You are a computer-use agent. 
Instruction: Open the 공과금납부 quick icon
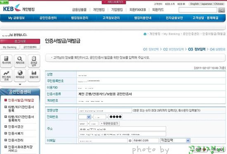click(x=34, y=61)
